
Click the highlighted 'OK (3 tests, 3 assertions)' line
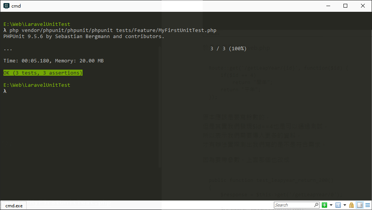click(43, 73)
